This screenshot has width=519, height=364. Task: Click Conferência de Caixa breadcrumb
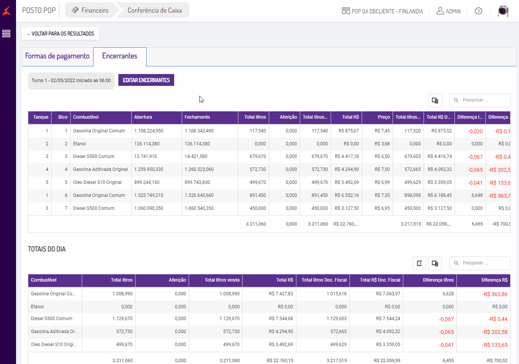pos(154,10)
